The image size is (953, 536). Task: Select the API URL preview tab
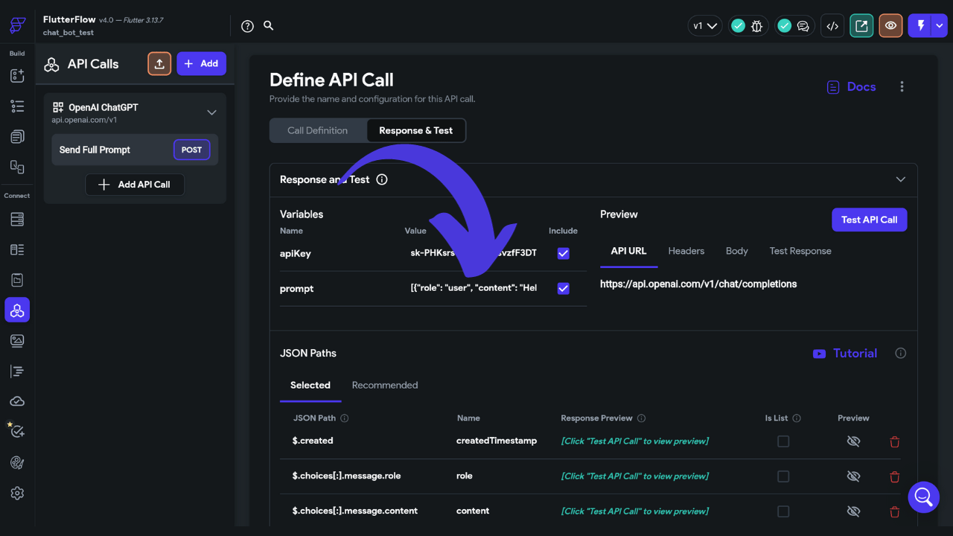click(x=628, y=252)
